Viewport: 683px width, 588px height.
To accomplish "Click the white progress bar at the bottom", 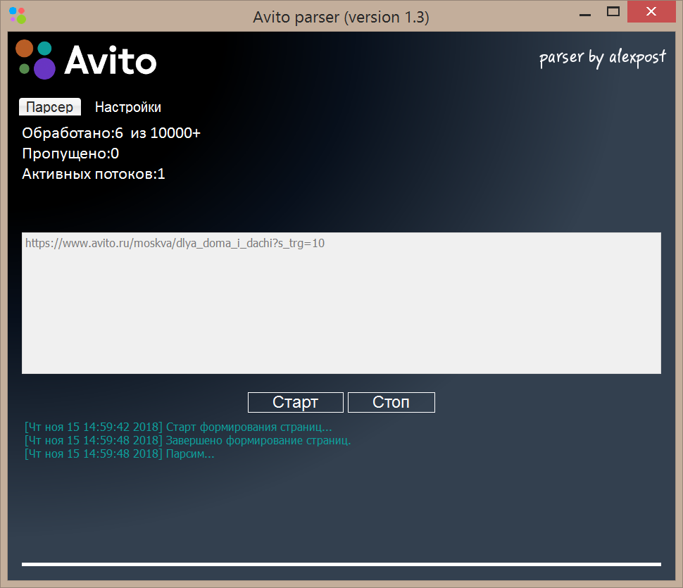I will [341, 564].
